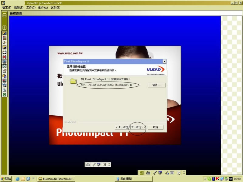Click 變更... to change install folder
243x182 pixels.
click(x=157, y=85)
